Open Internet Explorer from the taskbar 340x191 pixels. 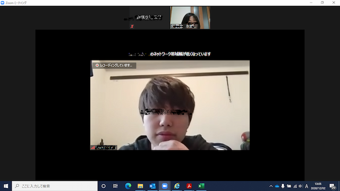(x=177, y=186)
